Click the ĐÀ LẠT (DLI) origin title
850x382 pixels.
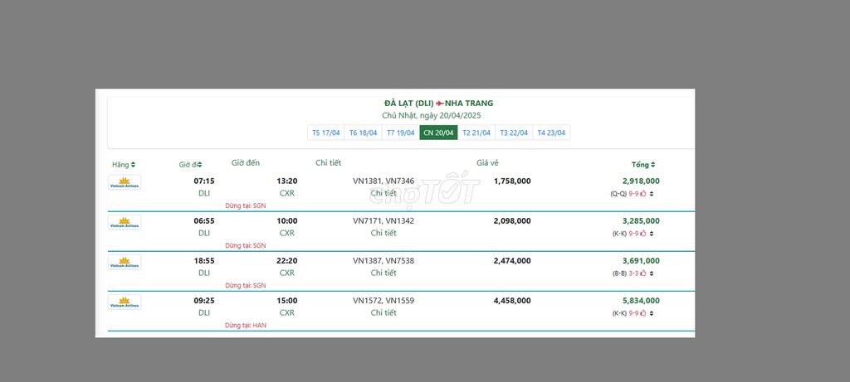click(408, 104)
